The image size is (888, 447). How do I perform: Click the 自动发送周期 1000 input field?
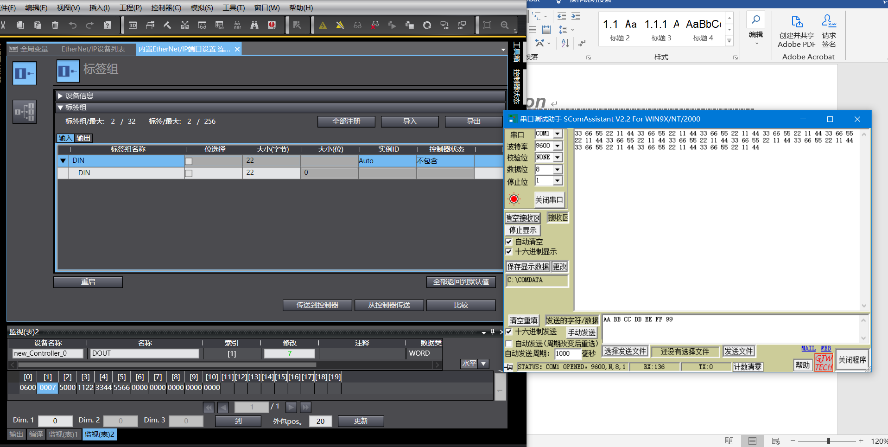(x=567, y=354)
